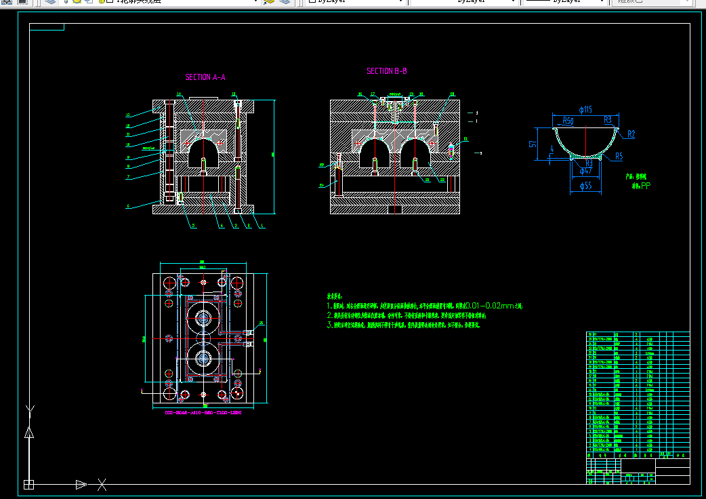Click balloon number 19 above Section B-B
The image size is (706, 499).
[x=411, y=94]
